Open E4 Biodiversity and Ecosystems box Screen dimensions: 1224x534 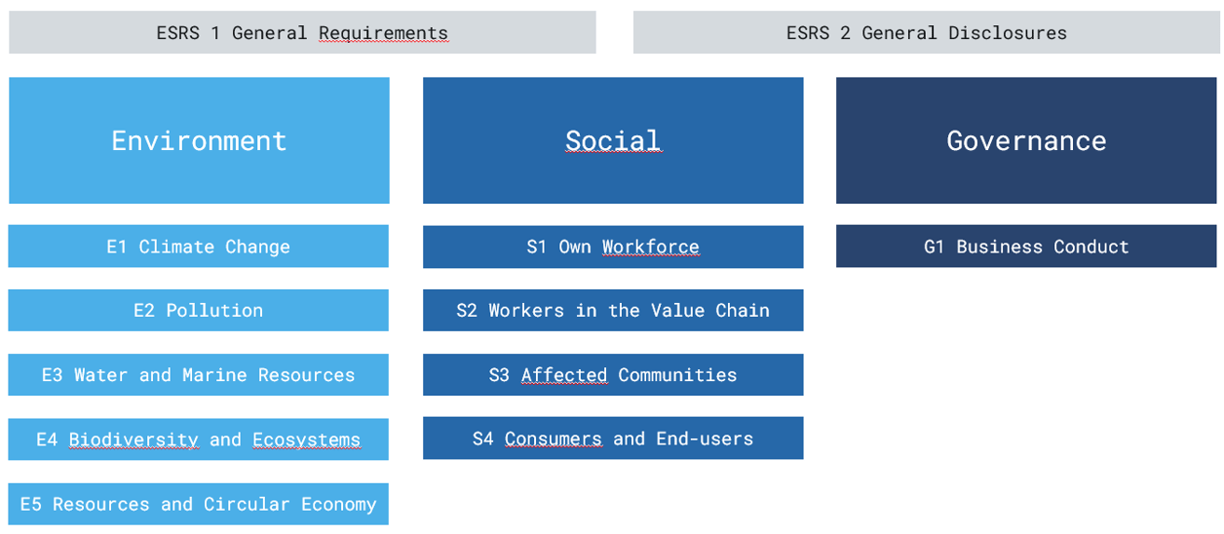(x=199, y=439)
